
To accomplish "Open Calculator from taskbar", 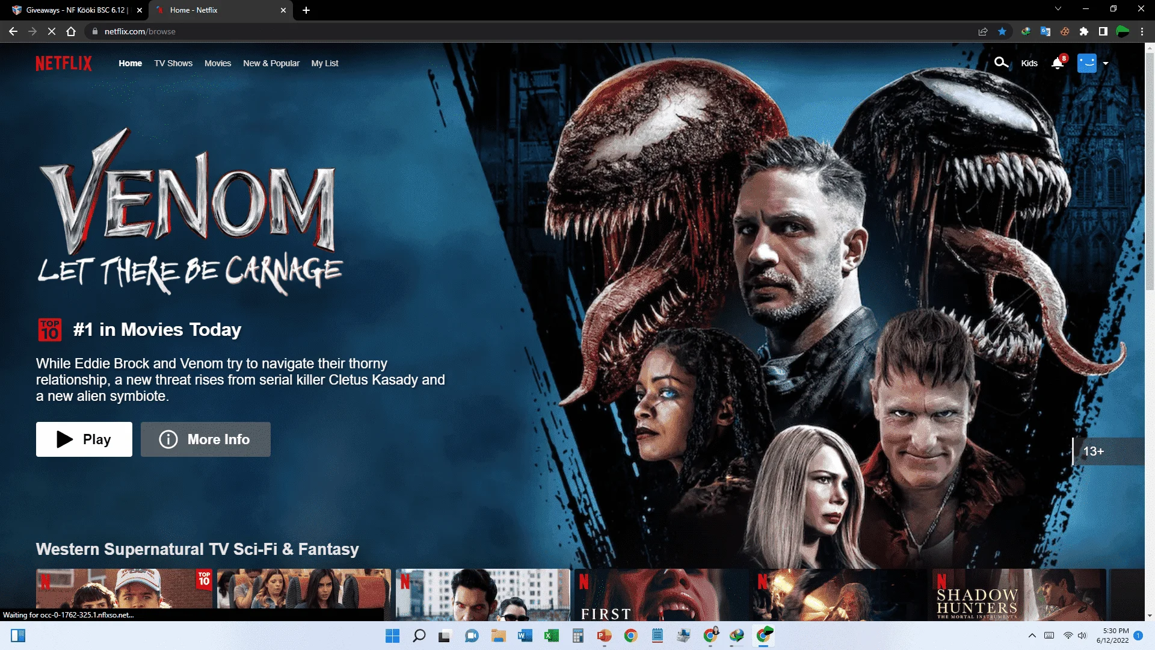I will point(577,636).
